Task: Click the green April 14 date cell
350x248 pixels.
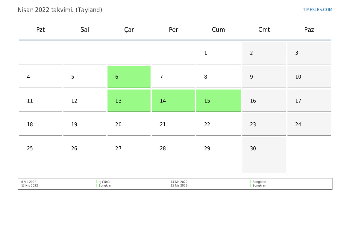Action: (x=173, y=101)
